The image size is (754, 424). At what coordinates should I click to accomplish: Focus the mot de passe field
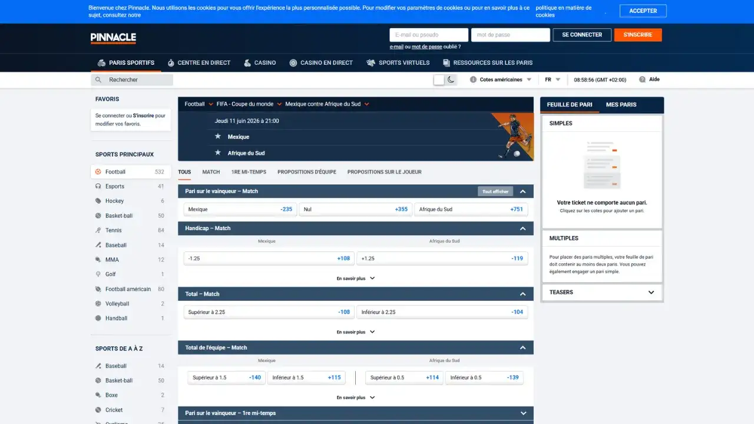(x=510, y=35)
